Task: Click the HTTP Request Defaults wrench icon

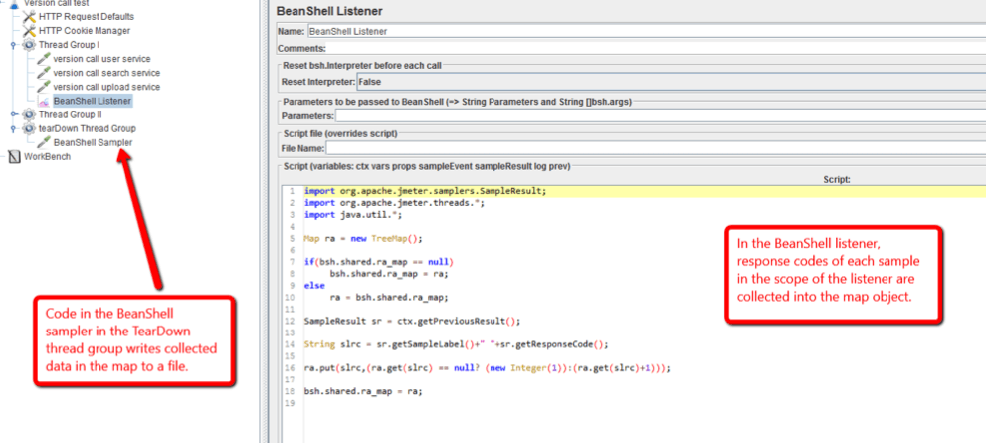Action: [29, 17]
